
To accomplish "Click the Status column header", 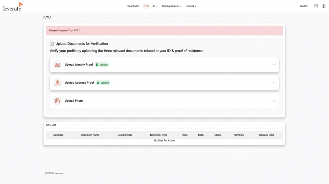I will coord(218,135).
